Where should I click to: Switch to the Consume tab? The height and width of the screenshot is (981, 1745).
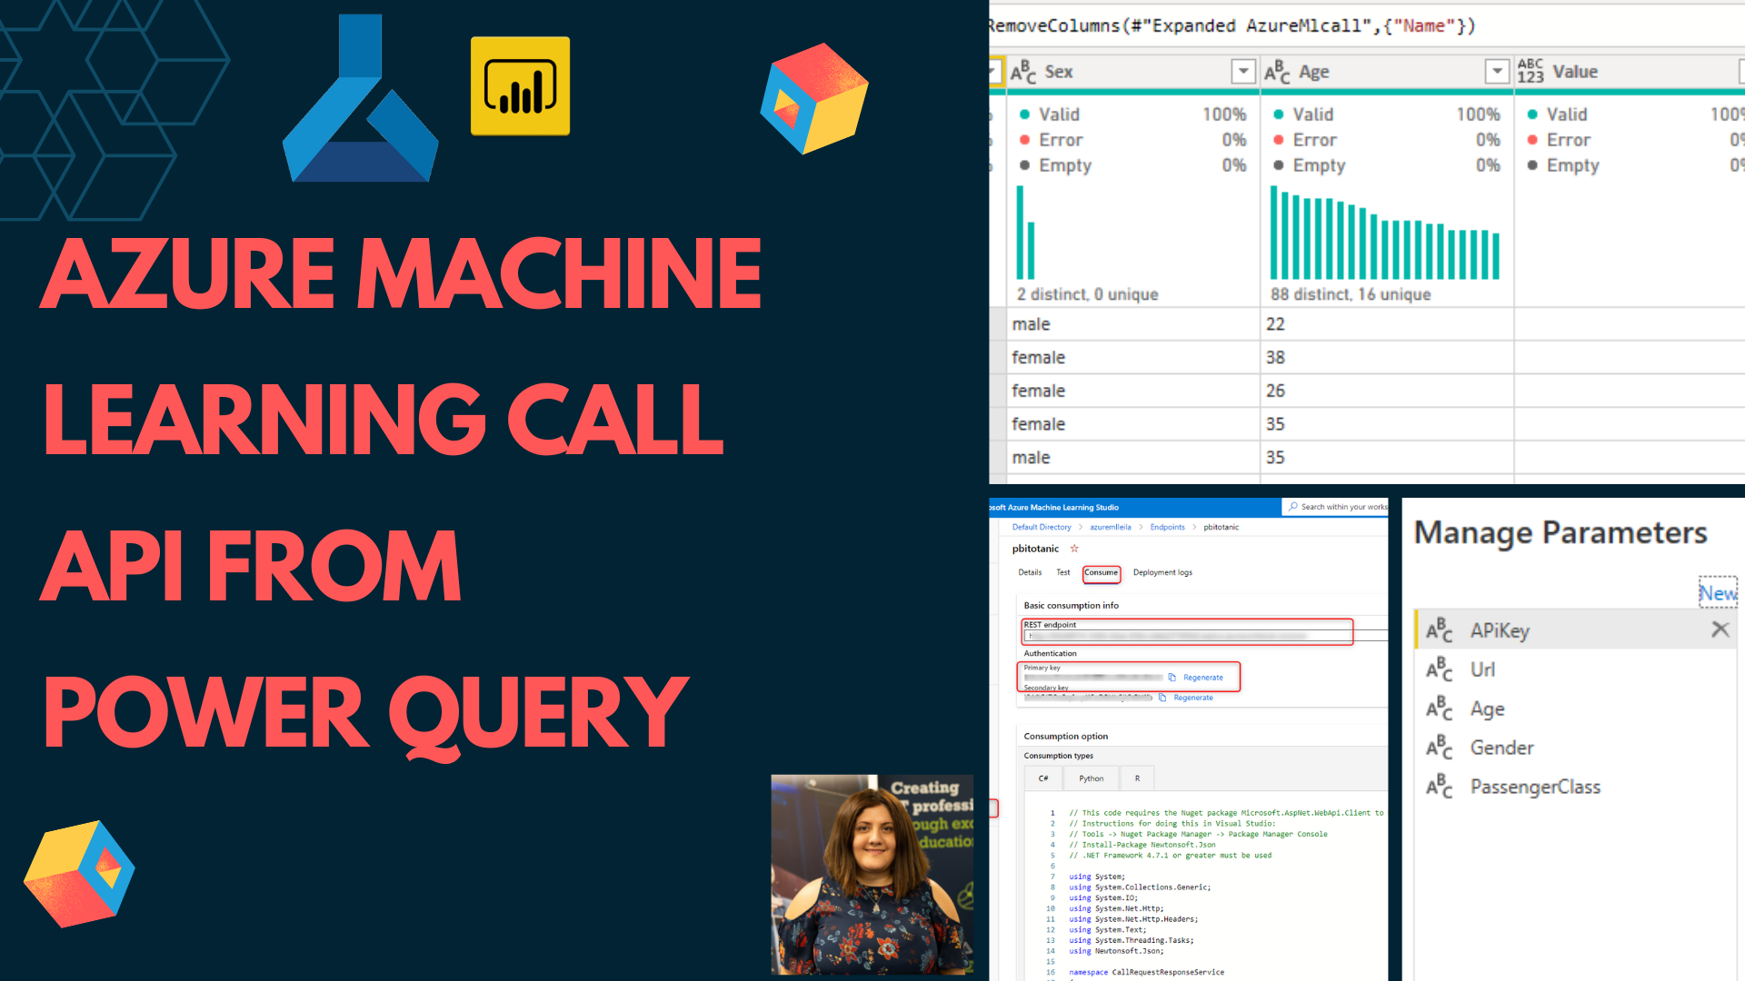pos(1101,573)
